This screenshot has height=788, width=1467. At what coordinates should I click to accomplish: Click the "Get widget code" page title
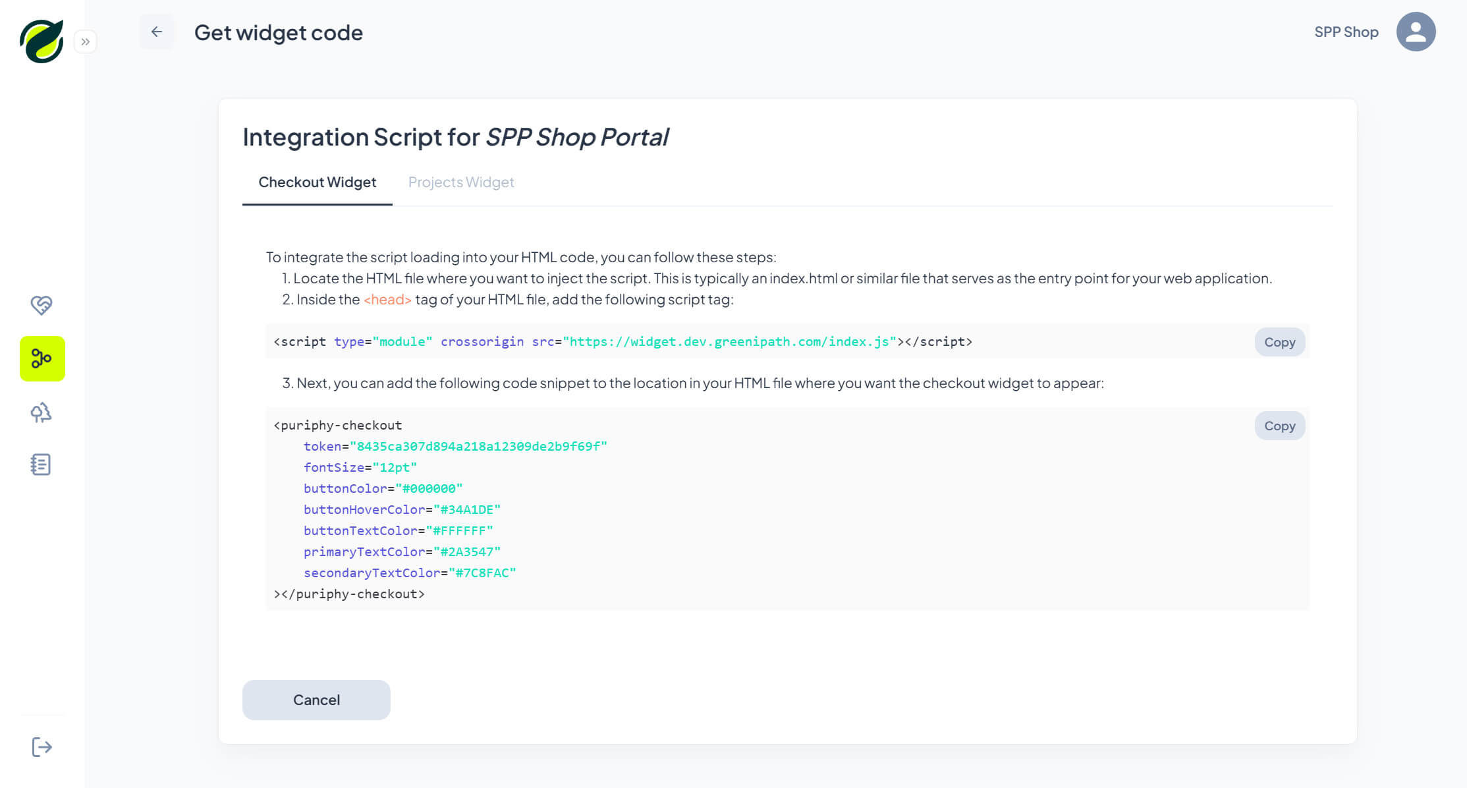click(279, 32)
